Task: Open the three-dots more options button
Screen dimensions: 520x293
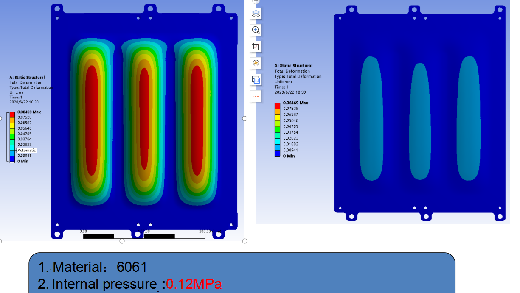Action: click(256, 96)
